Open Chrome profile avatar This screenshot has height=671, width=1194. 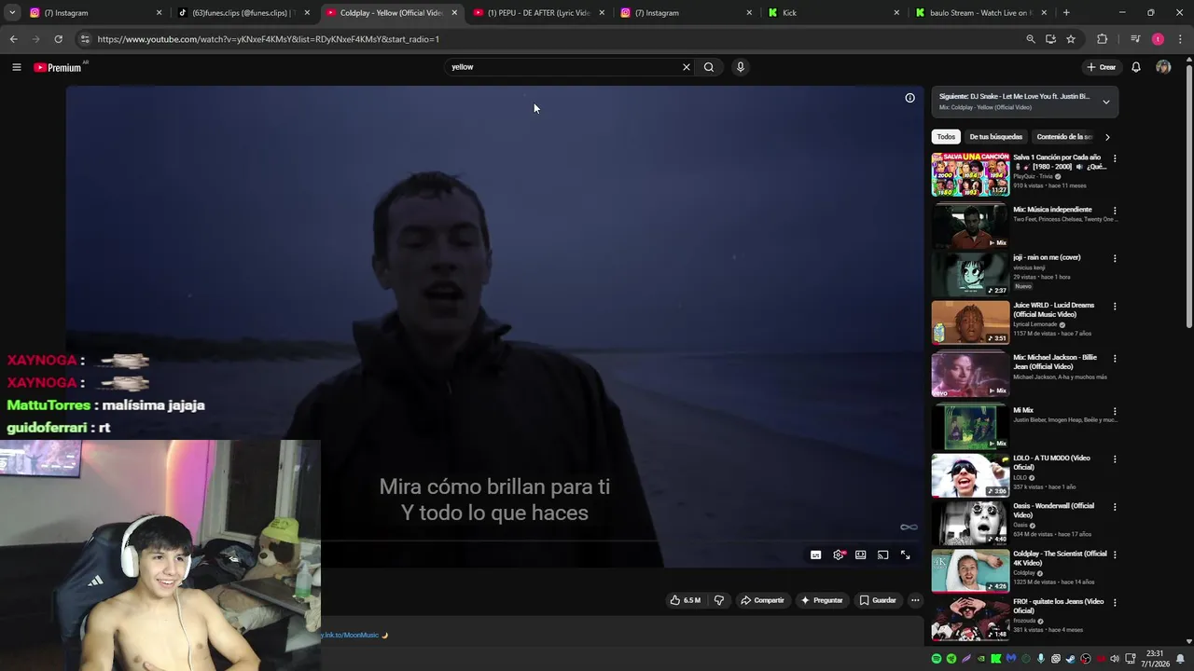[1158, 39]
